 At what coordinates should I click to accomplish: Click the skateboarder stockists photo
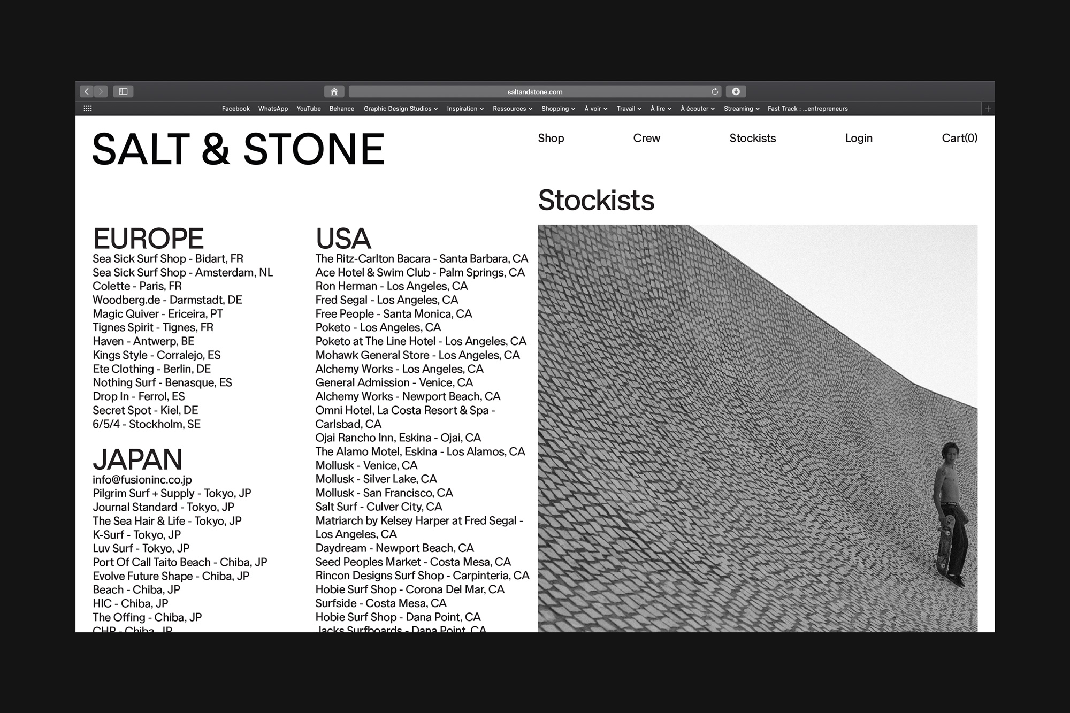click(757, 428)
